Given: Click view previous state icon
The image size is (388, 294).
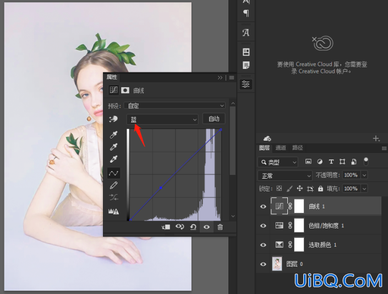Looking at the screenshot, I should pos(179,227).
